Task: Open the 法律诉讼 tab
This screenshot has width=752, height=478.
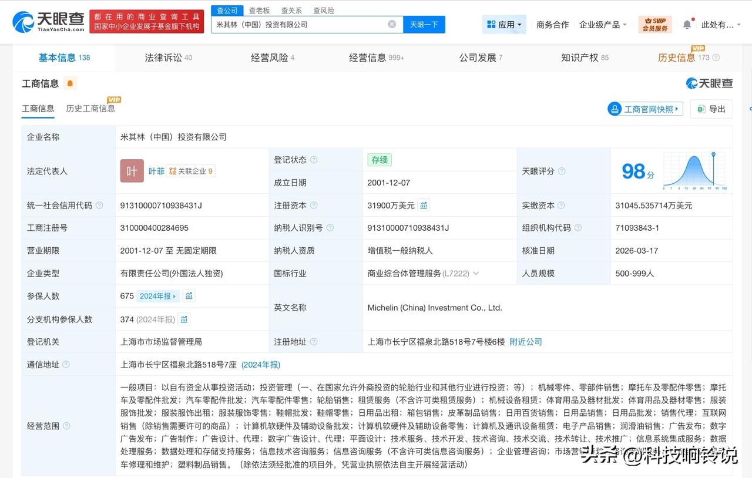Action: (169, 58)
